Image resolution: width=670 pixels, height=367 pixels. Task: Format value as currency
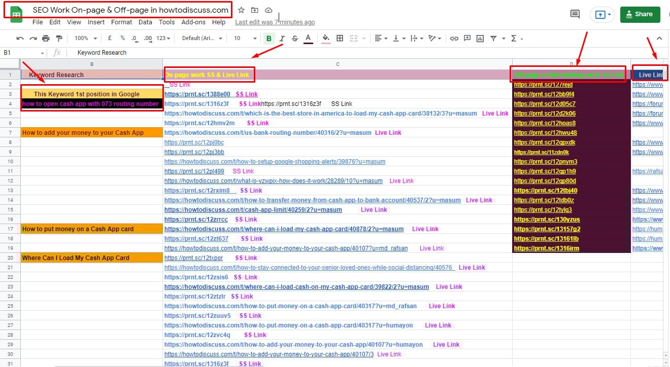(x=109, y=38)
